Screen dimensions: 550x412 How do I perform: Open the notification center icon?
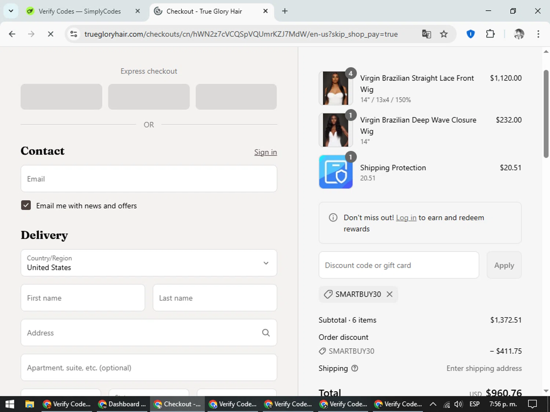[532, 404]
